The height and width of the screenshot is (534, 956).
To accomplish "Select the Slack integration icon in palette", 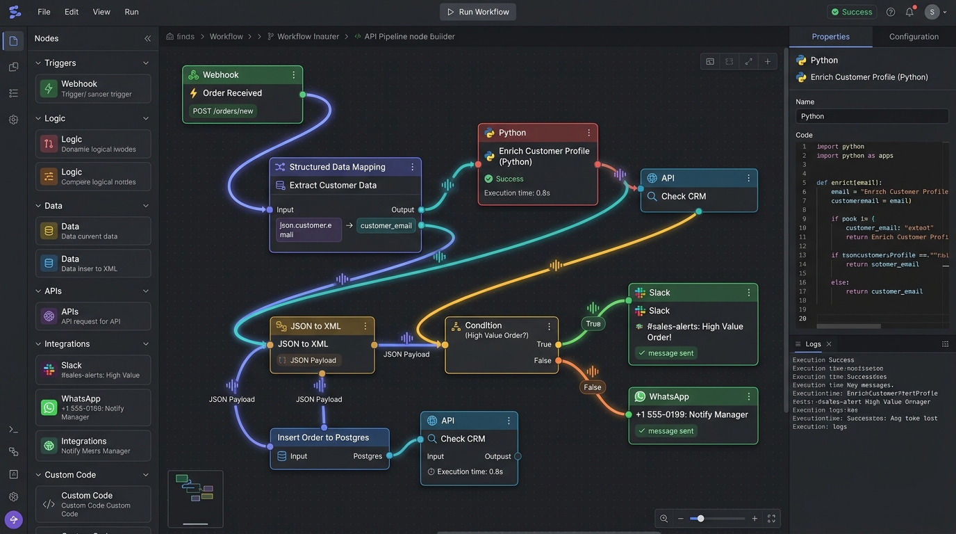I will [49, 370].
